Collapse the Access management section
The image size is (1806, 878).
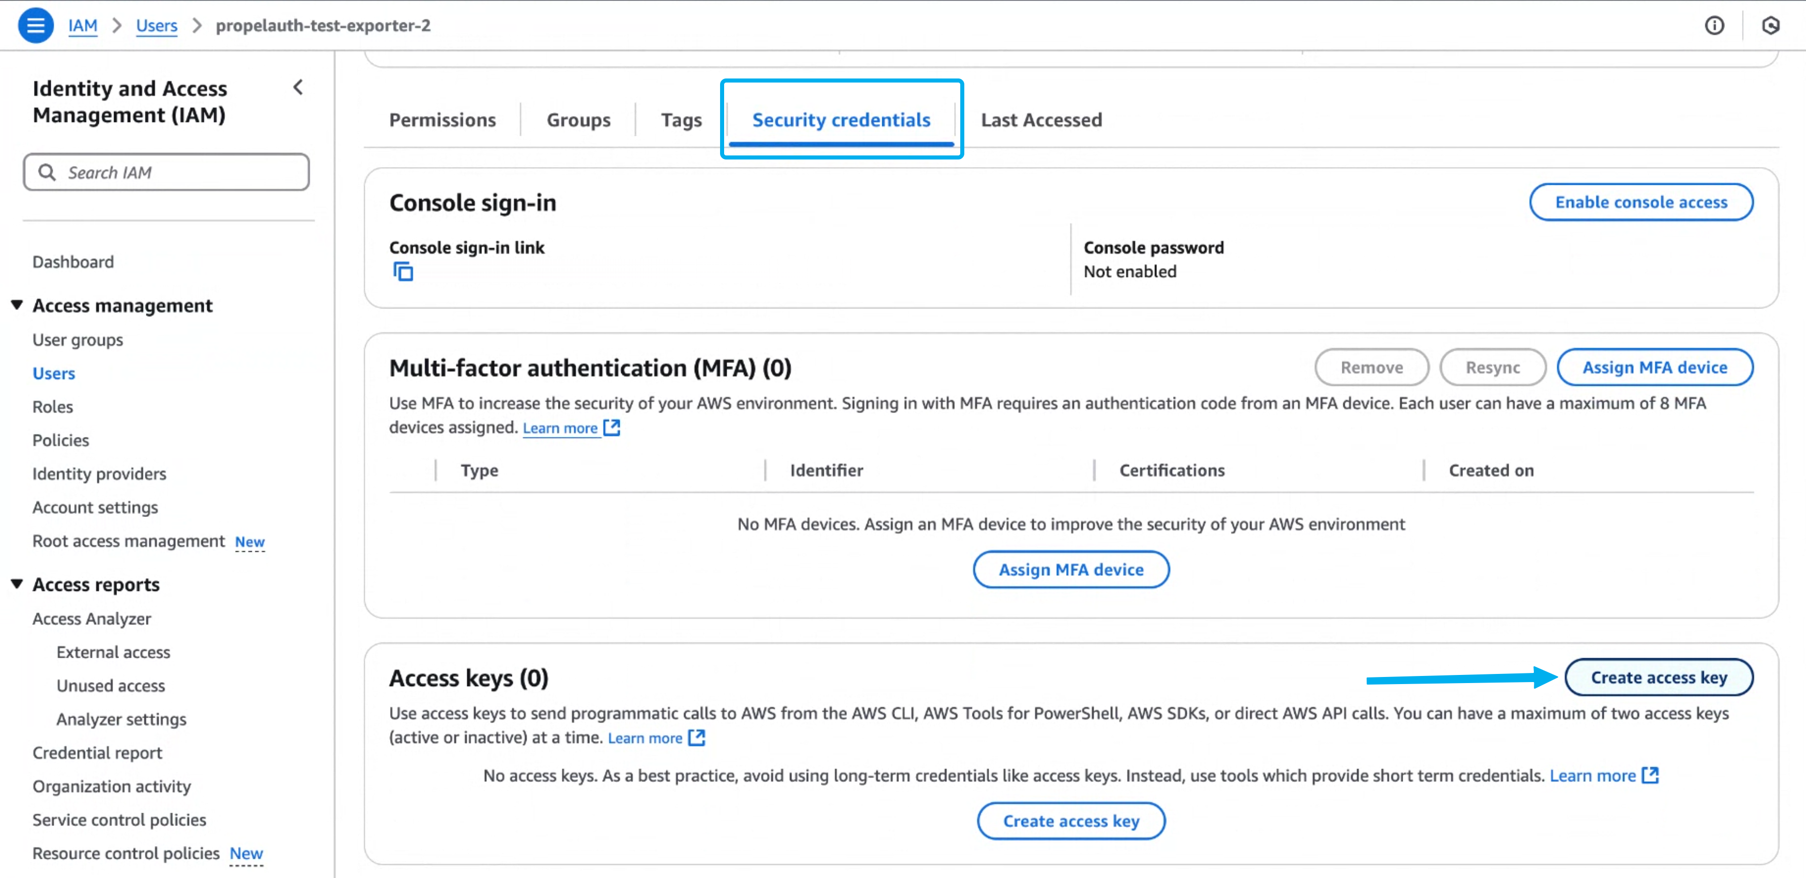click(17, 305)
